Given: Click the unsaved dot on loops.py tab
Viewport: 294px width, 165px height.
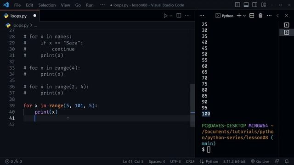Looking at the screenshot, I should (x=35, y=16).
